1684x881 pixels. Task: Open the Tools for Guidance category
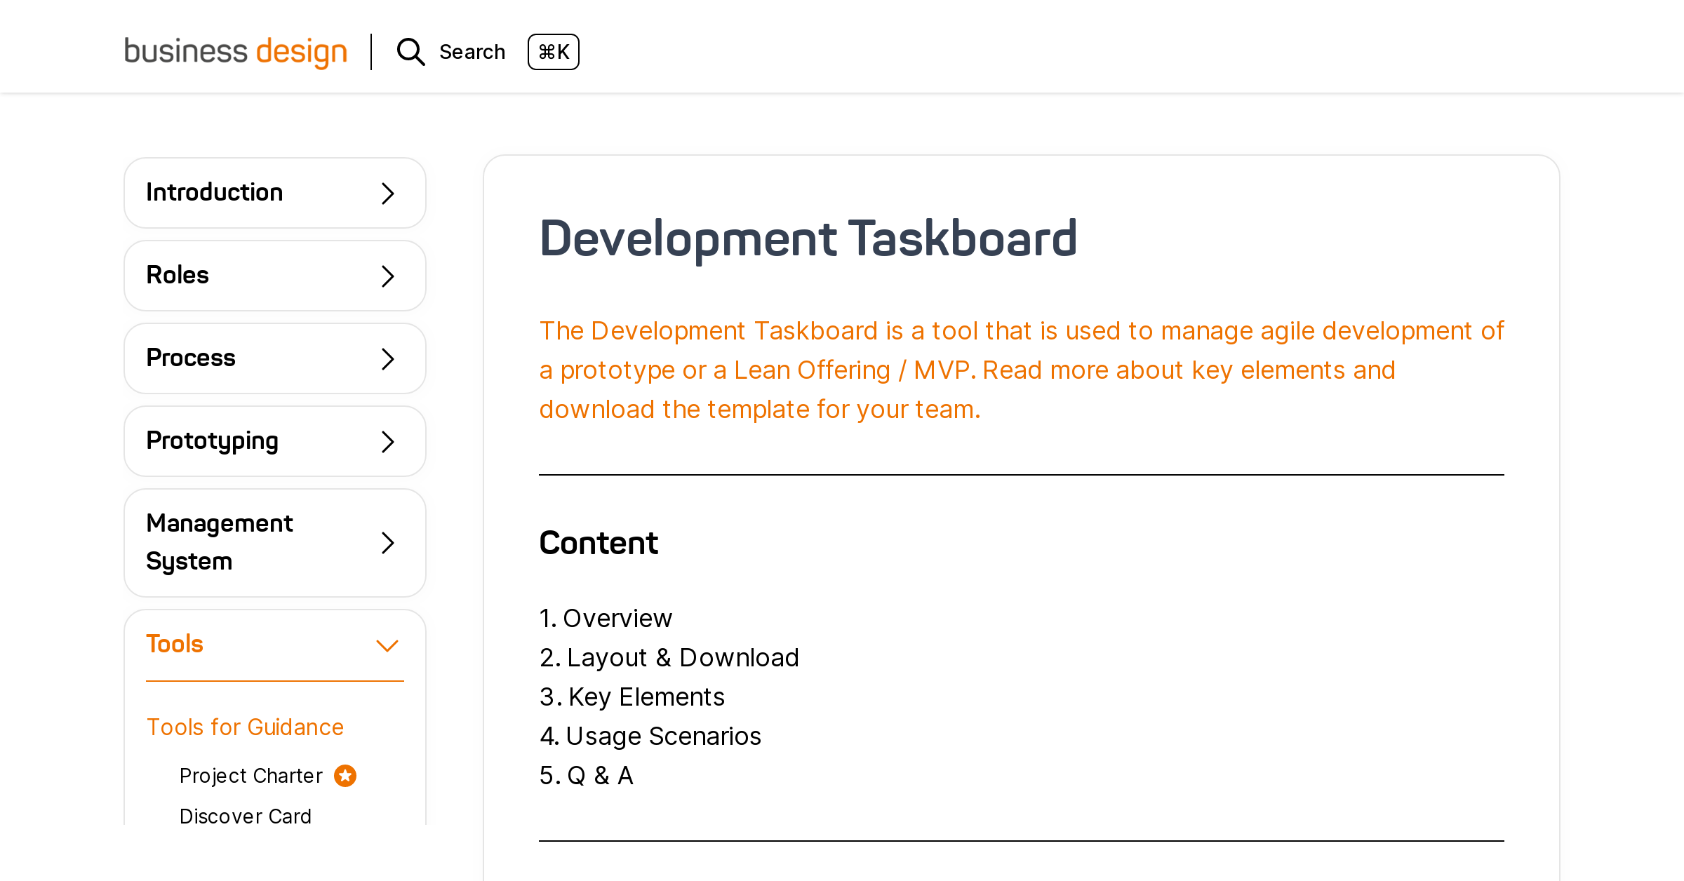pos(245,727)
